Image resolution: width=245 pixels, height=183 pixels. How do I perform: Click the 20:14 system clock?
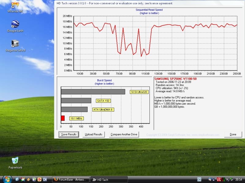[239, 180]
